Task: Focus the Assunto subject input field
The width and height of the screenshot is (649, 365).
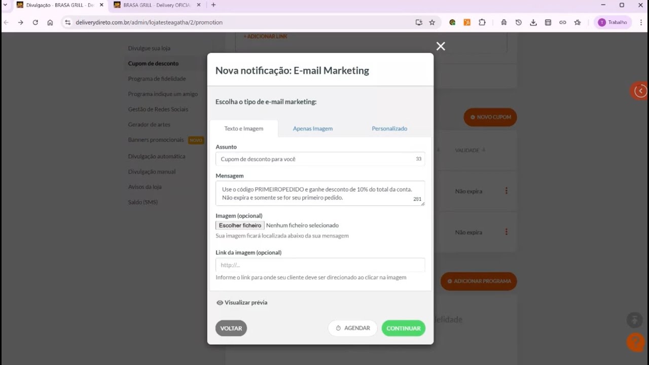Action: (x=320, y=159)
